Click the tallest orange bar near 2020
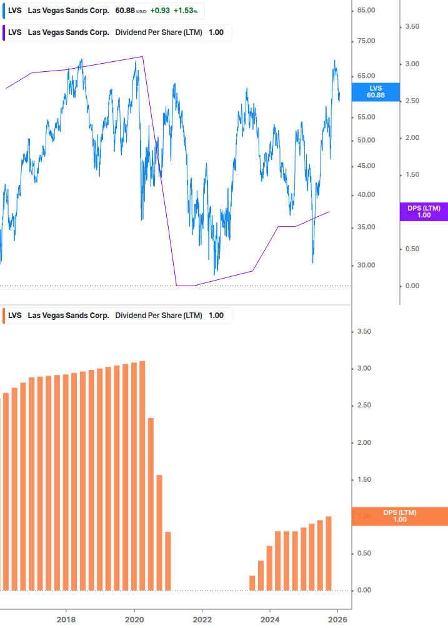 (x=142, y=476)
